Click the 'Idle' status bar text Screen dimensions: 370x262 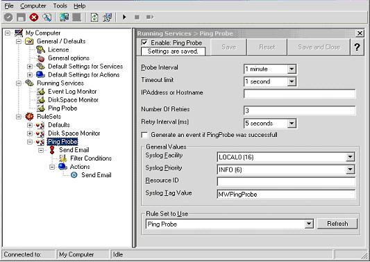(x=118, y=254)
